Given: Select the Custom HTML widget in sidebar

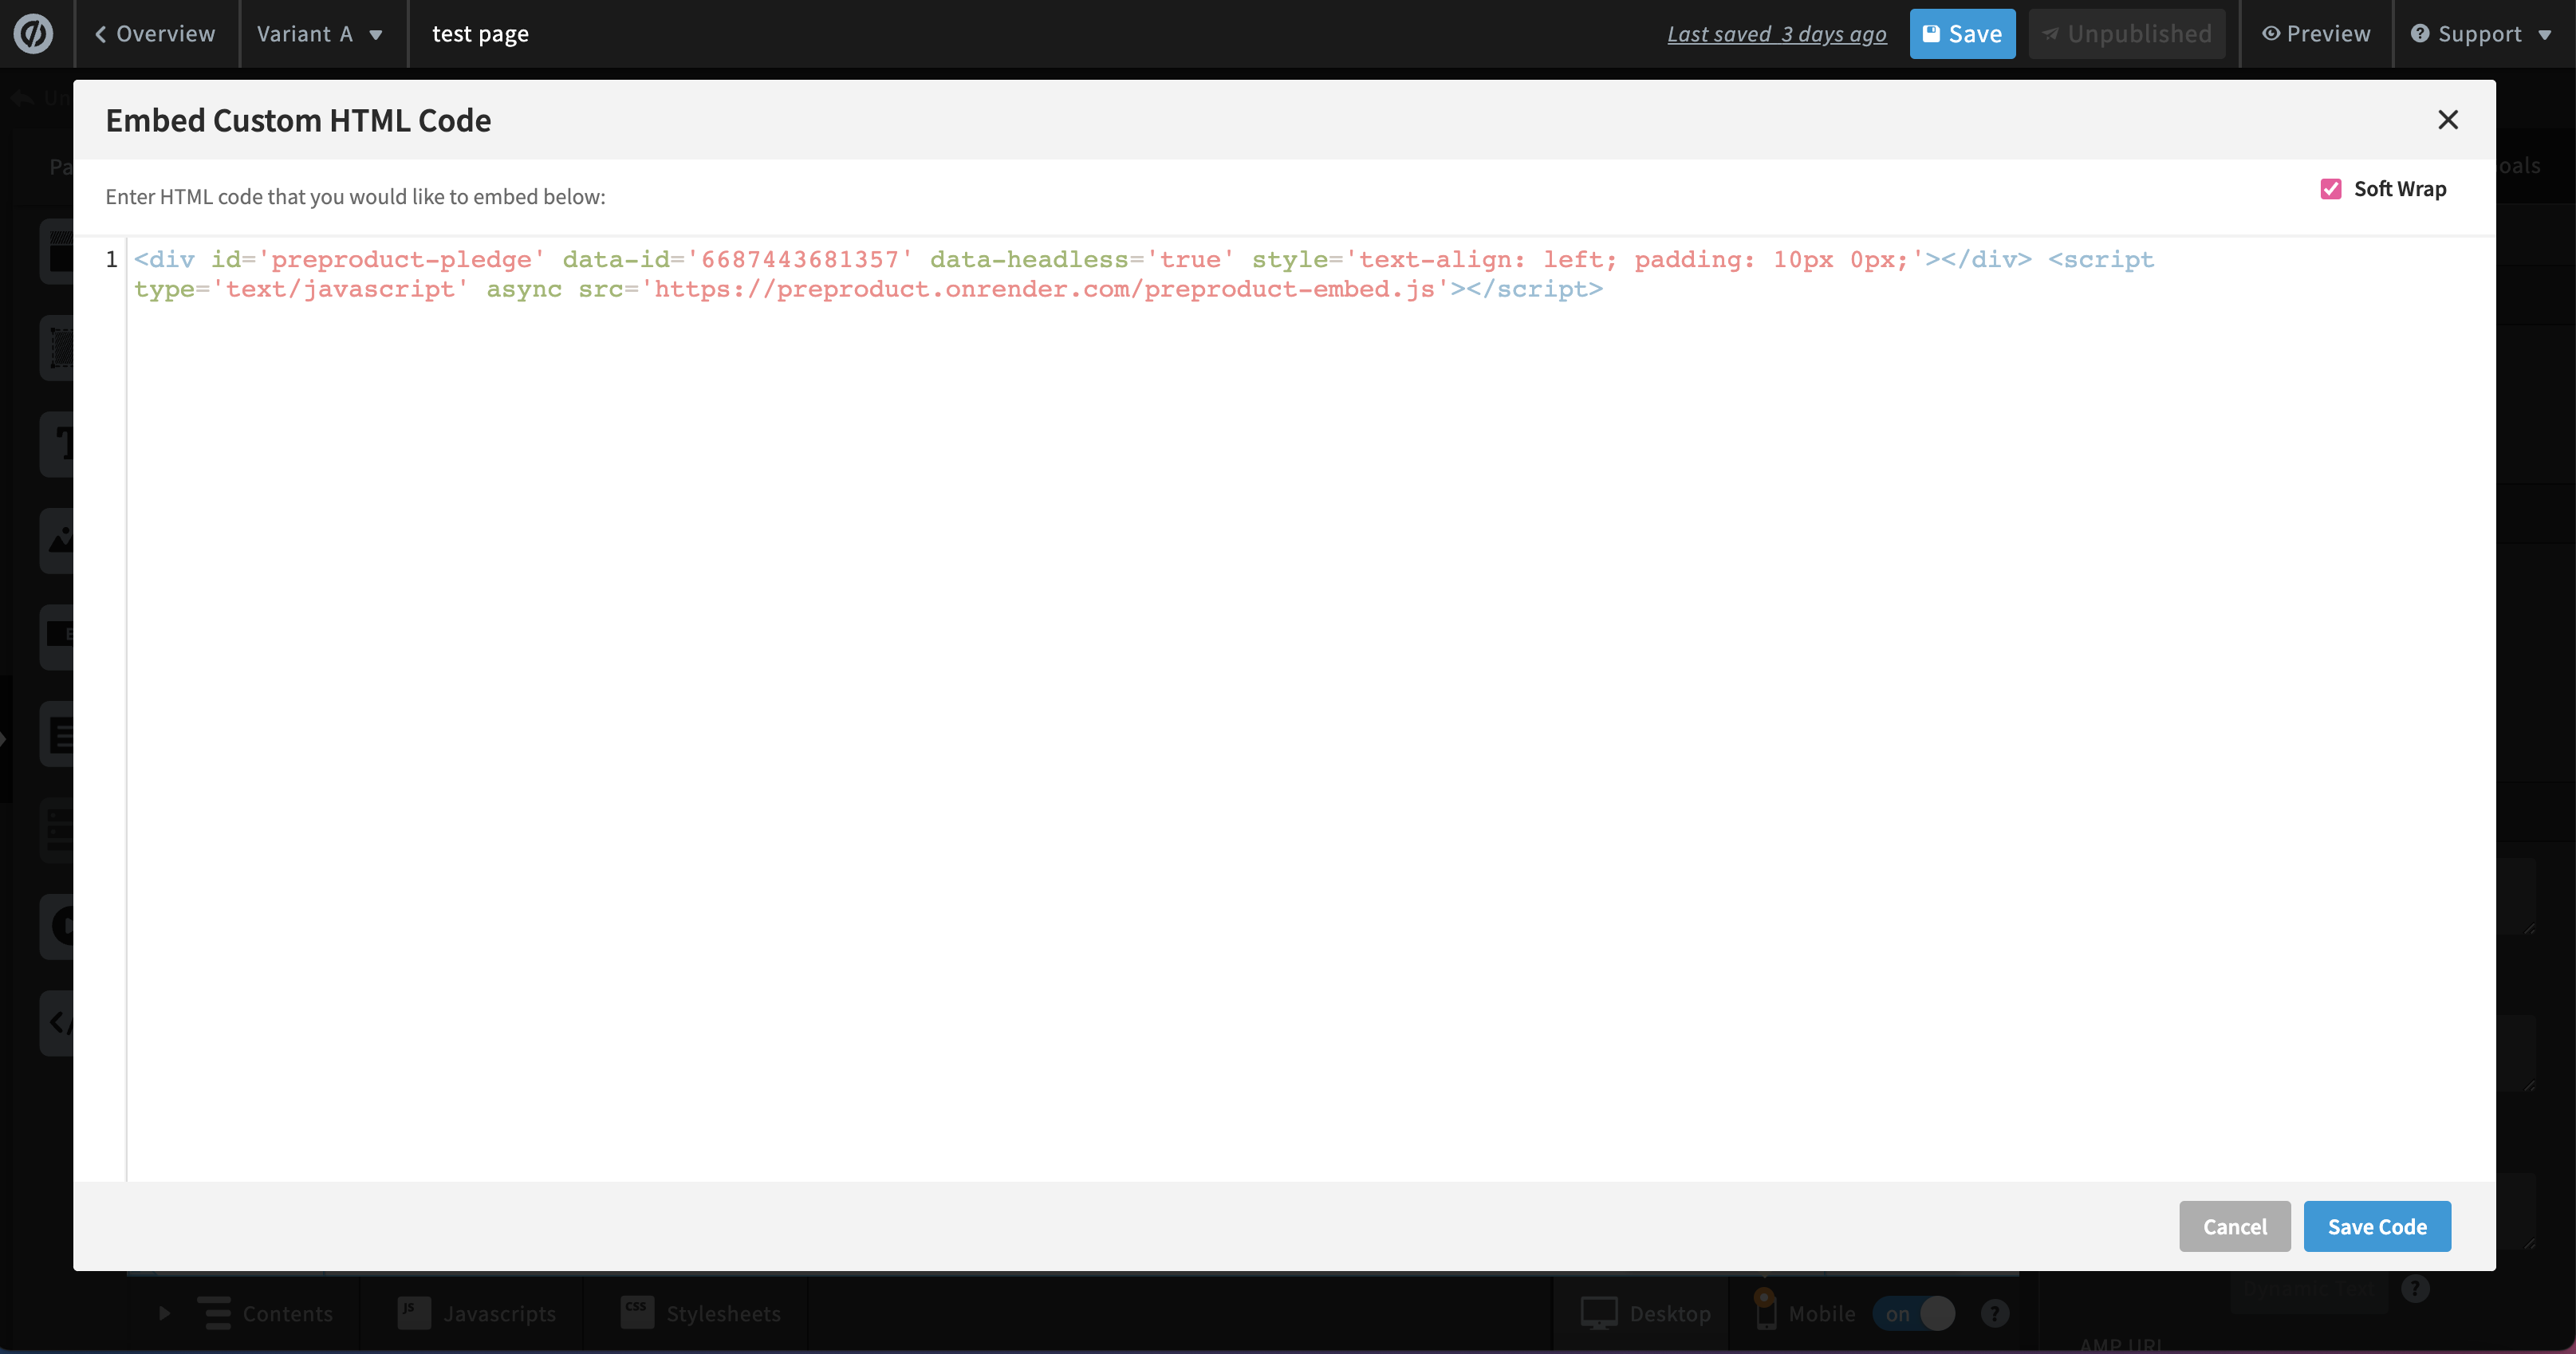Looking at the screenshot, I should (x=58, y=1022).
